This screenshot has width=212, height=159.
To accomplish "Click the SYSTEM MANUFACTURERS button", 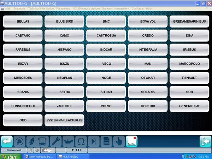I will [x=64, y=120].
